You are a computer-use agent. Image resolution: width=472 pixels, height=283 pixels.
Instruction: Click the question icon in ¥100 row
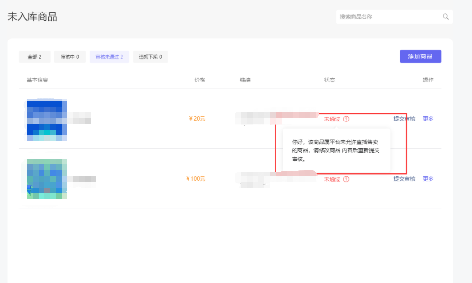tap(346, 179)
